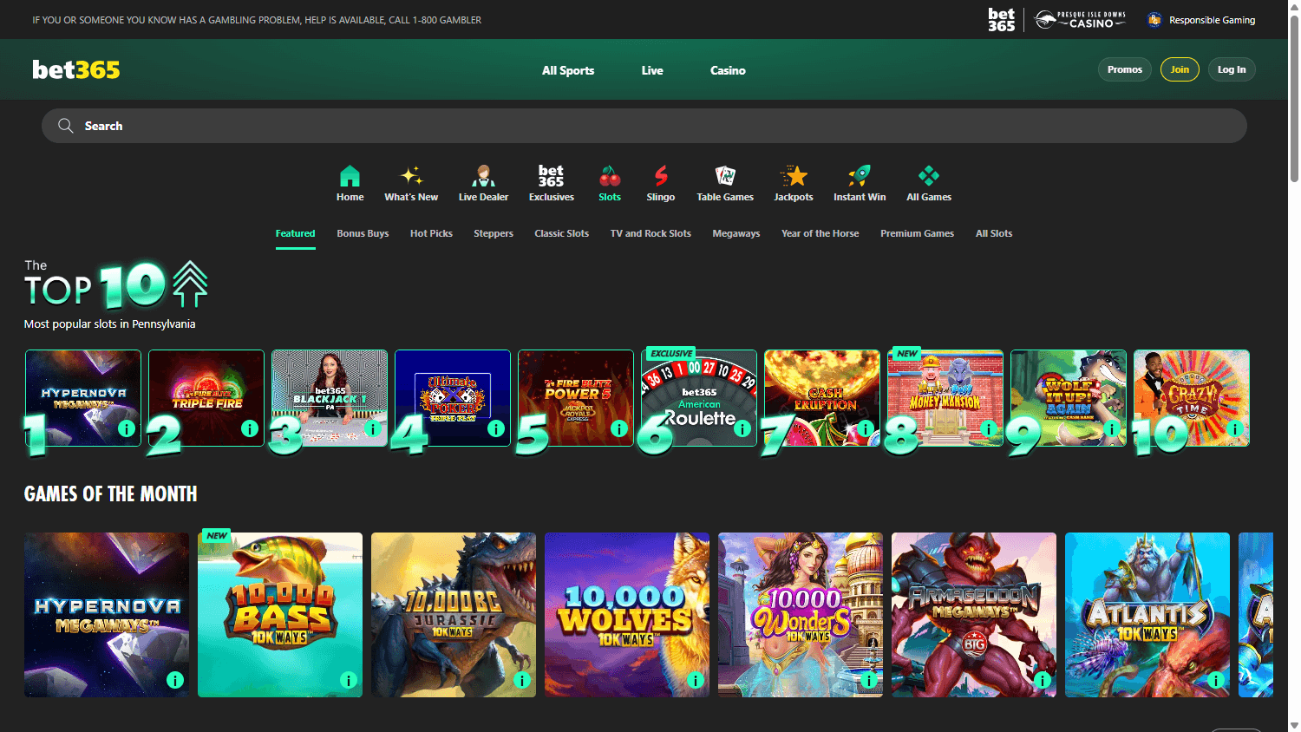The width and height of the screenshot is (1301, 732).
Task: Select the Home icon in navigation
Action: 350,182
